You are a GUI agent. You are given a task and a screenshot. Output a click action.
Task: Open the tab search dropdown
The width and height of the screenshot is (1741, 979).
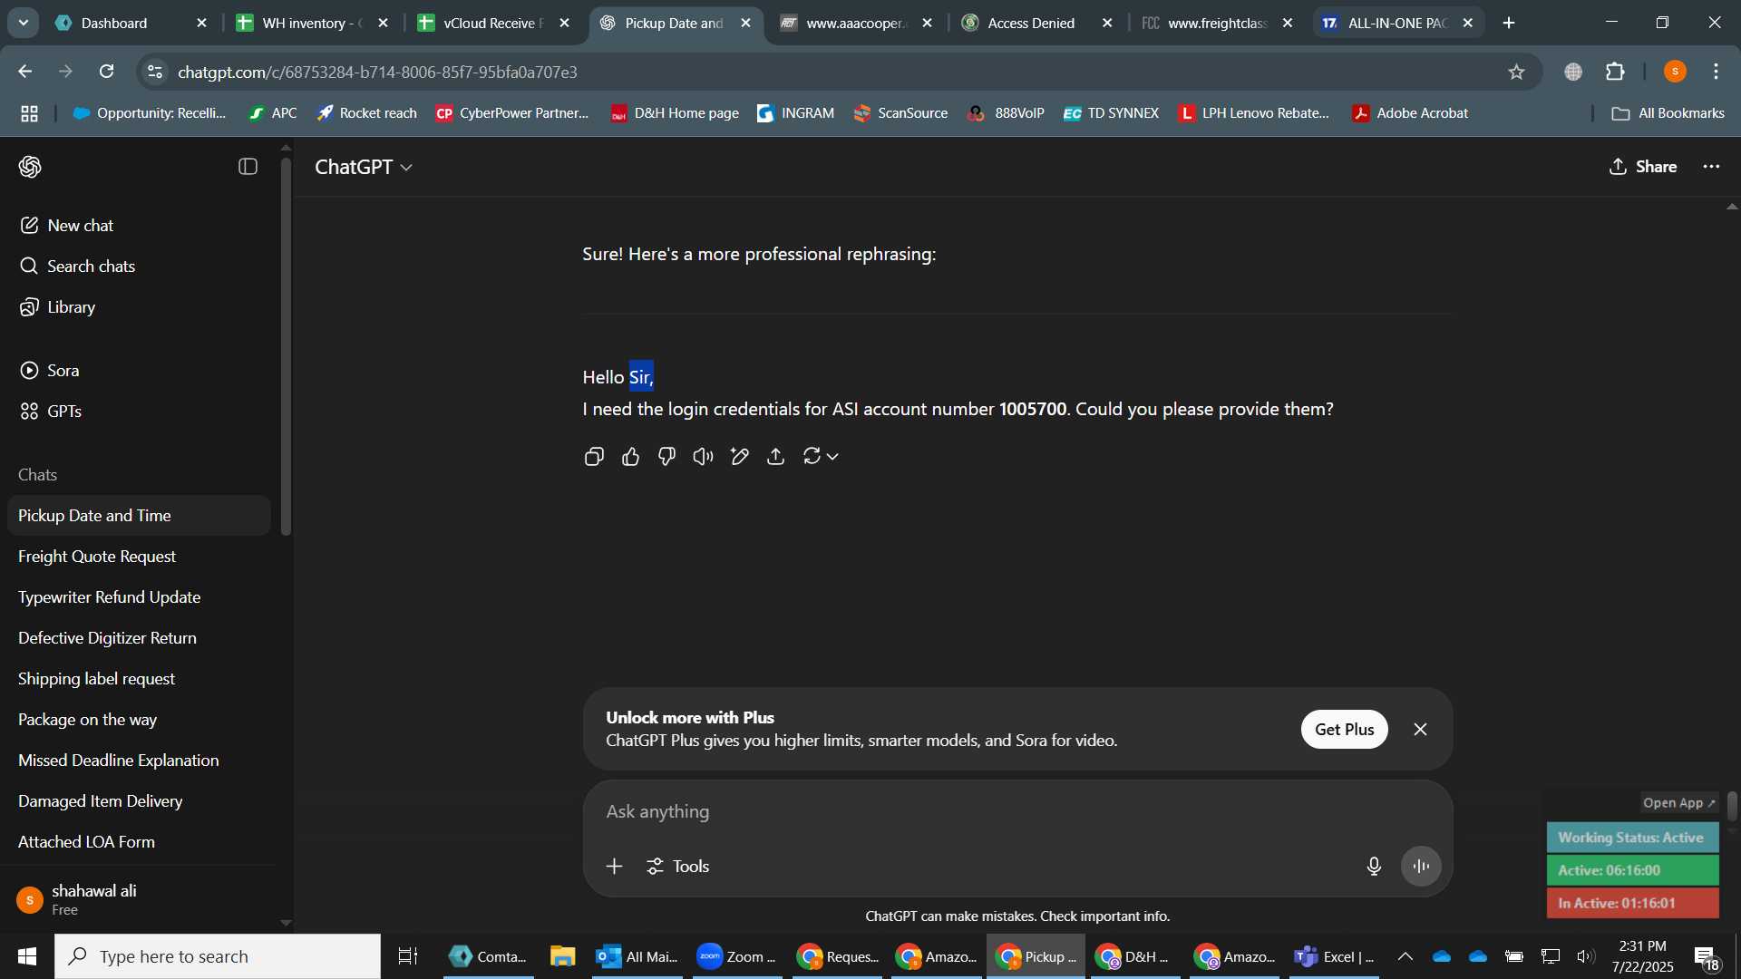click(x=23, y=24)
